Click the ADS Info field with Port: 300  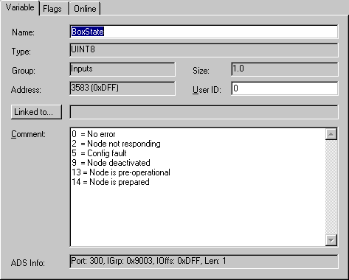click(204, 262)
